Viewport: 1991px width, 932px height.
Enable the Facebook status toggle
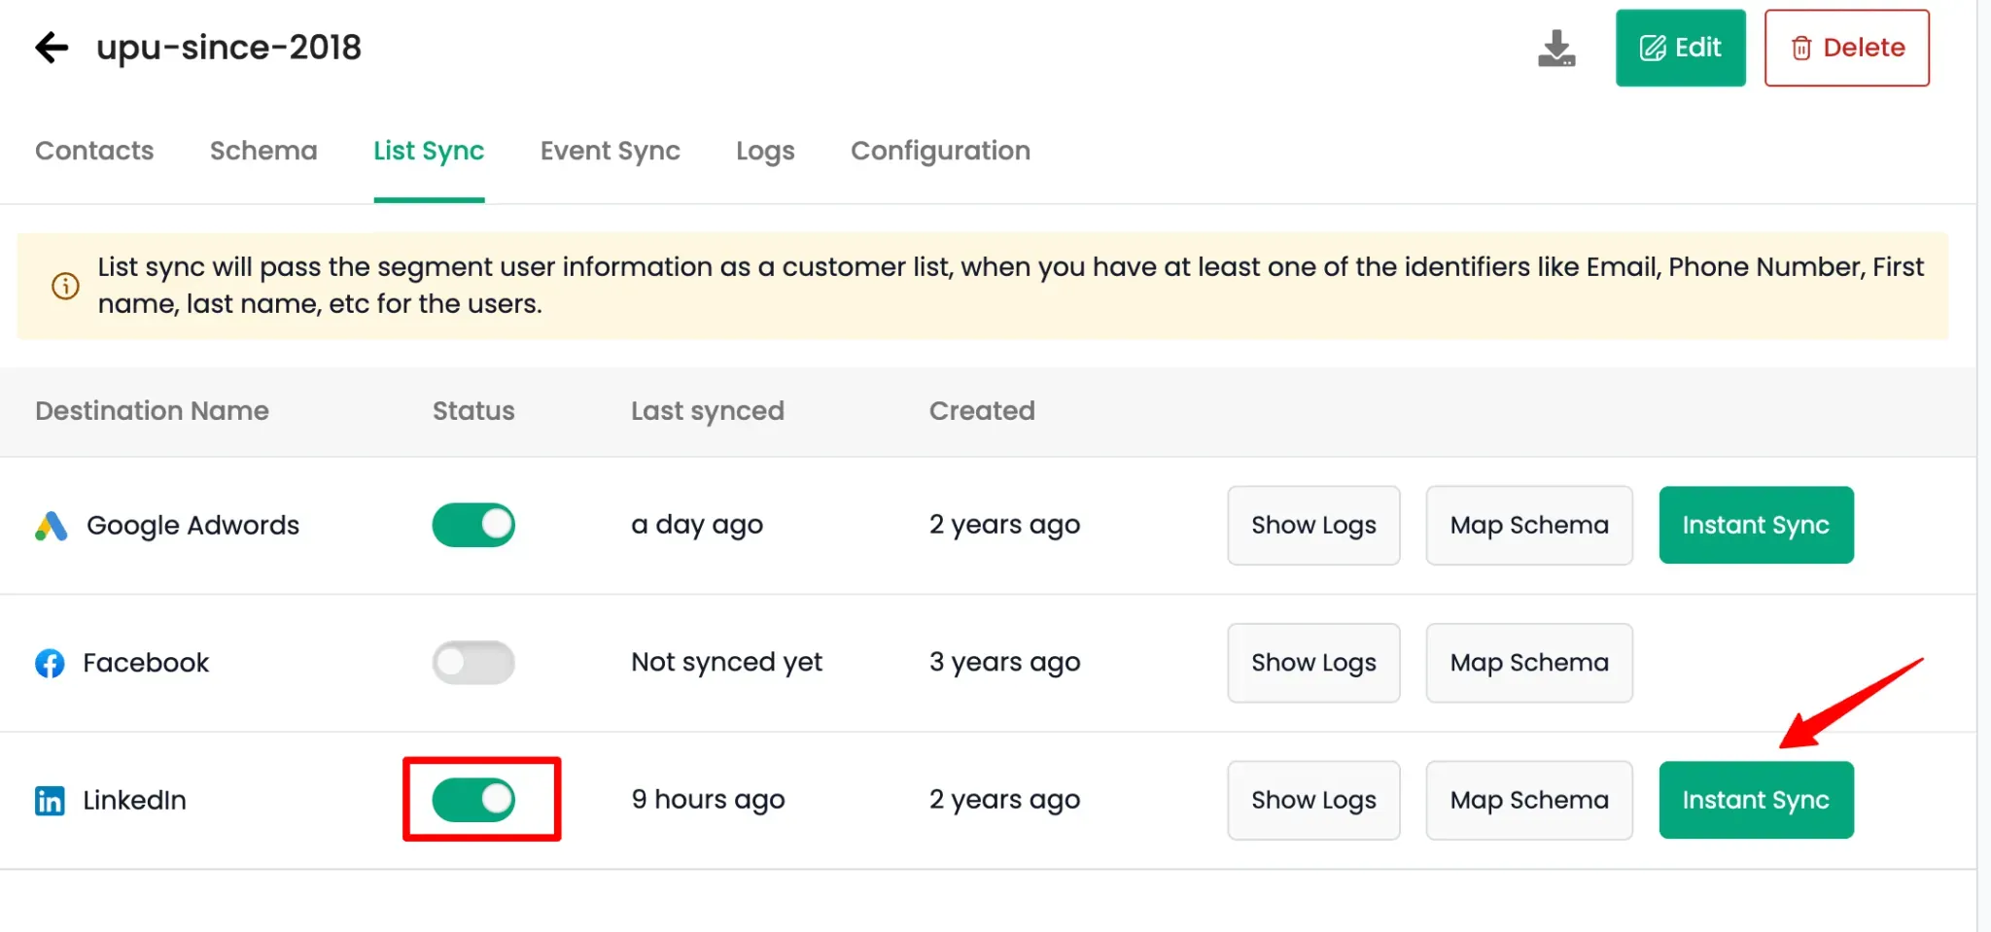[473, 663]
